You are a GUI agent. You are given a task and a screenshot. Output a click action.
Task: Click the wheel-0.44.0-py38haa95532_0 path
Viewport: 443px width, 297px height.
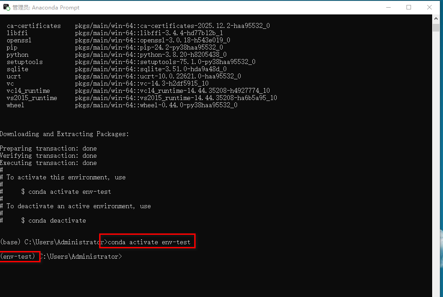point(156,105)
